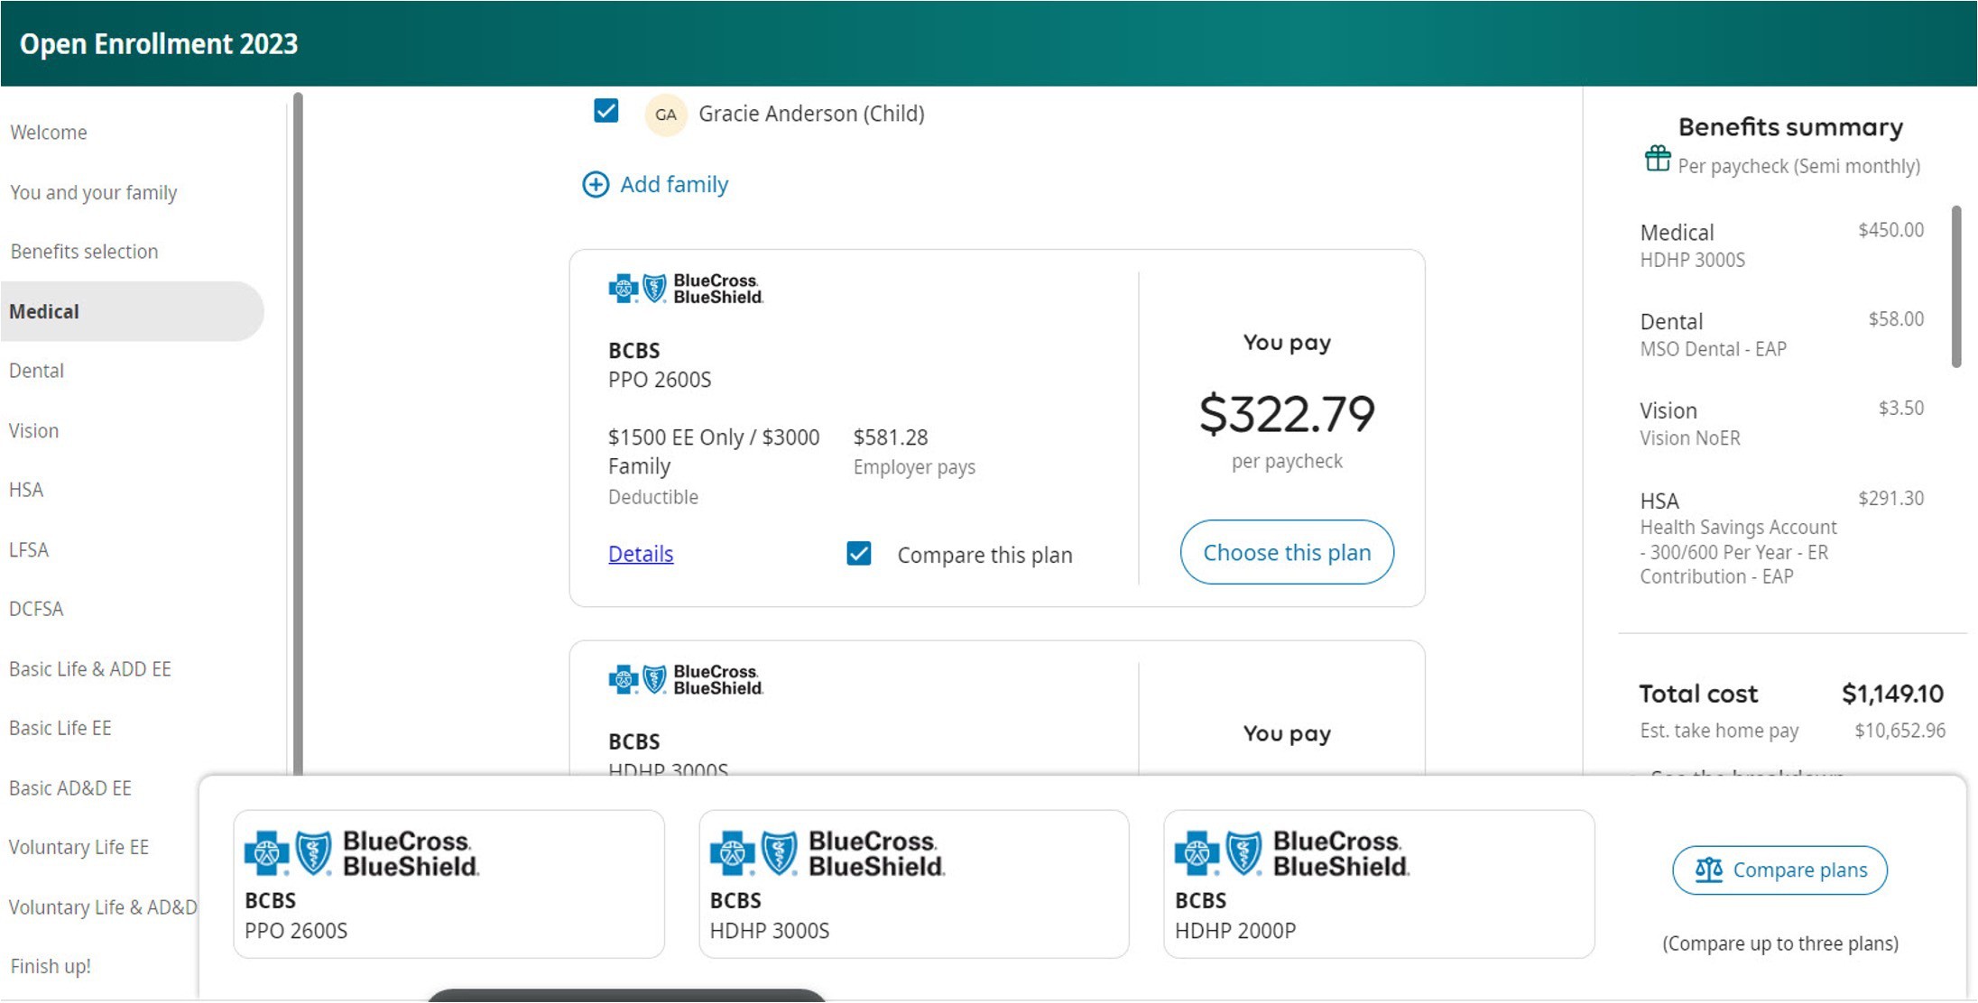1978x1003 pixels.
Task: Click Gracie Anderson's GA avatar badge
Action: pyautogui.click(x=665, y=114)
